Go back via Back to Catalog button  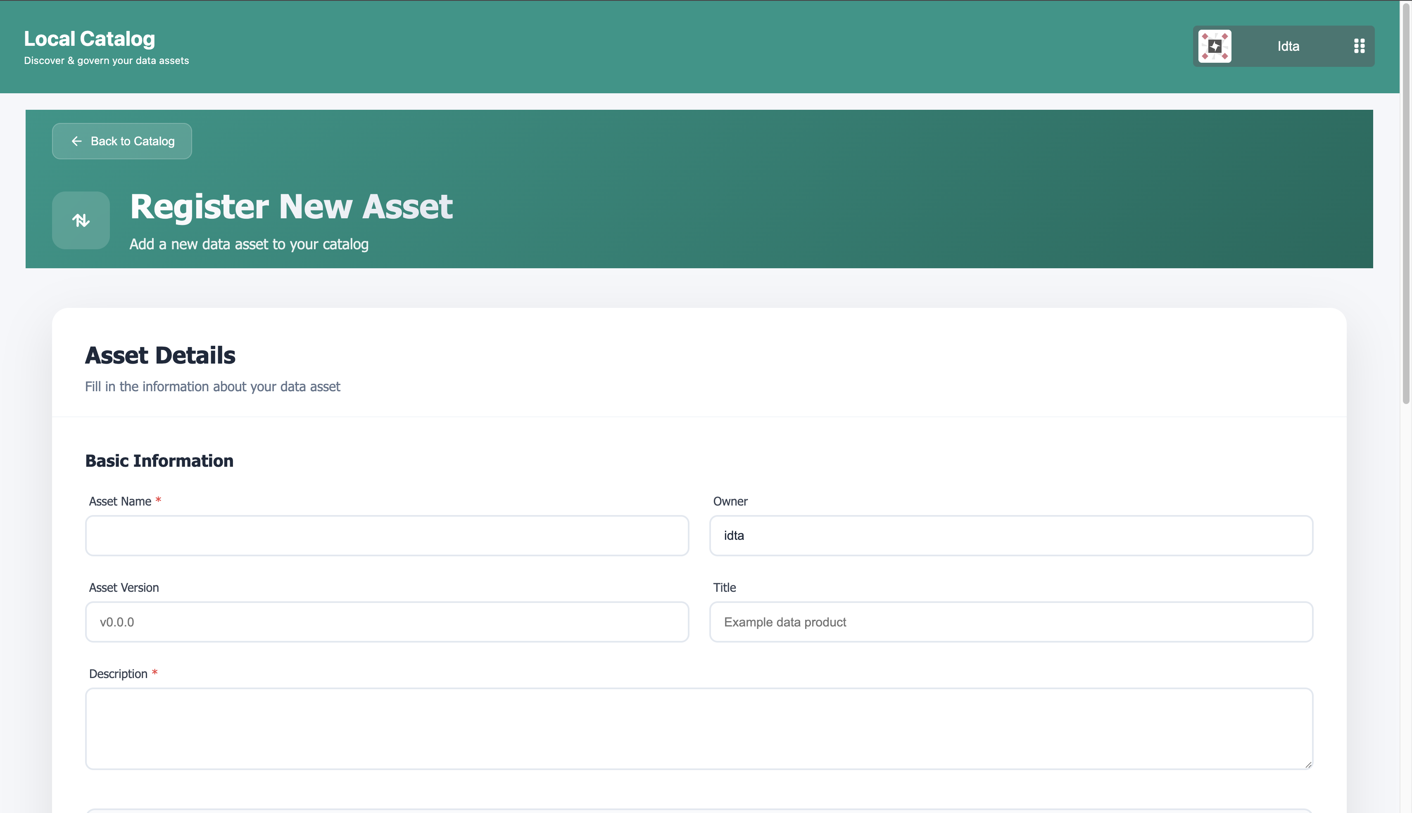click(122, 141)
